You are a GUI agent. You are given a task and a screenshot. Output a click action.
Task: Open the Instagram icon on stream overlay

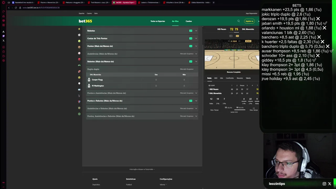click(x=324, y=184)
